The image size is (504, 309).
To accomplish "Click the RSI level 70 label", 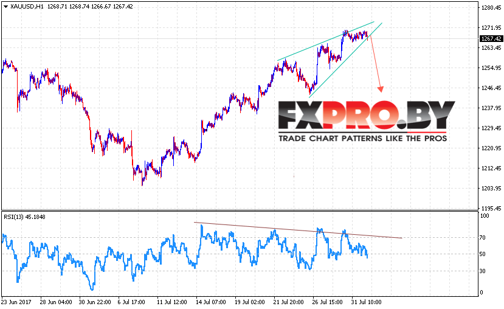I will click(483, 238).
